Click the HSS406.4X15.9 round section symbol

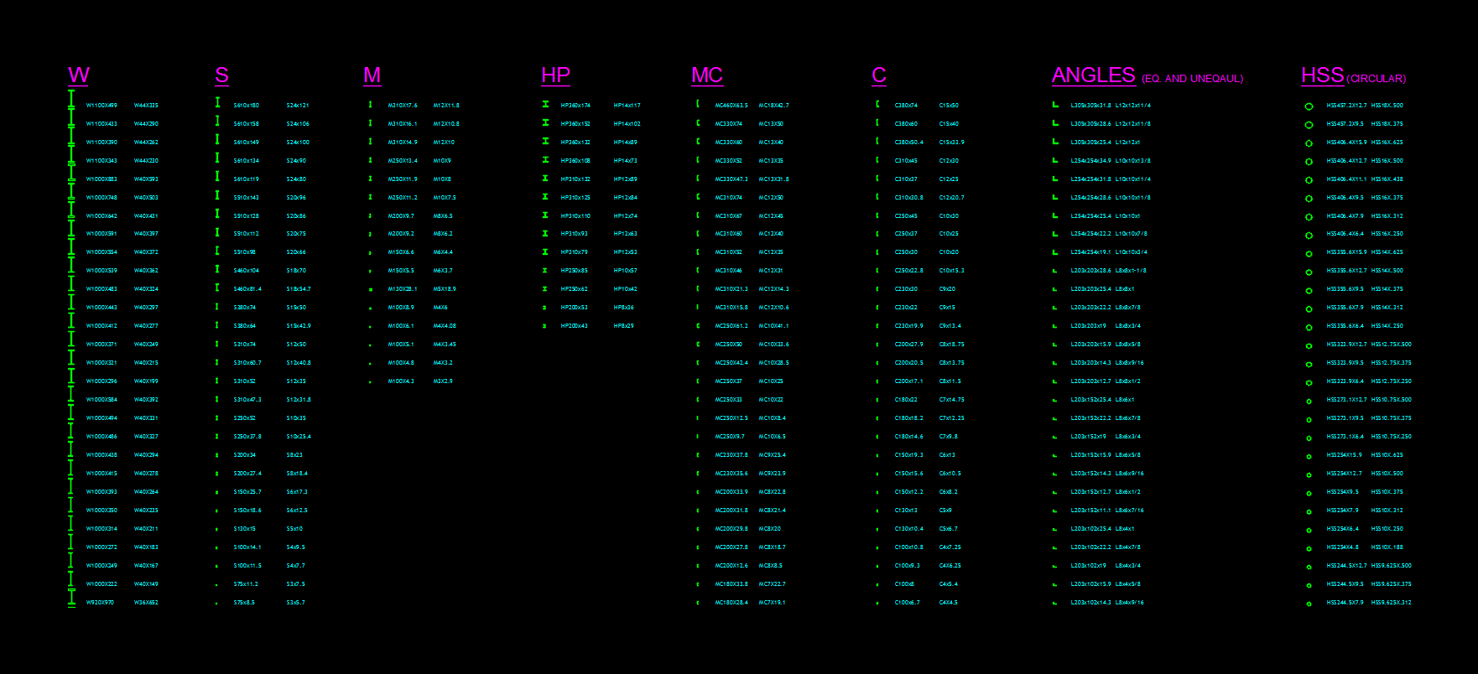1309,143
